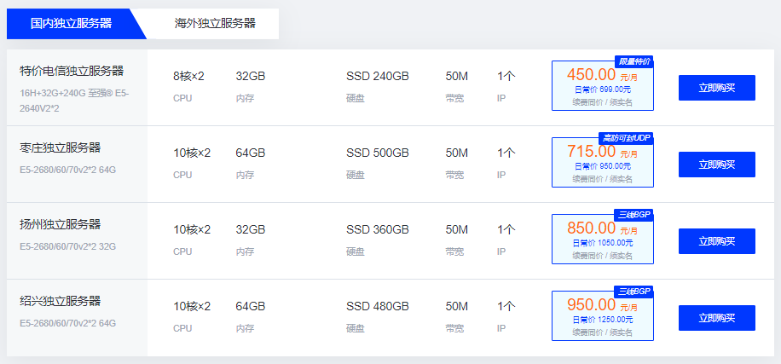Select the 限量特价 badge
Screen dimensions: 781x364
pyautogui.click(x=634, y=61)
